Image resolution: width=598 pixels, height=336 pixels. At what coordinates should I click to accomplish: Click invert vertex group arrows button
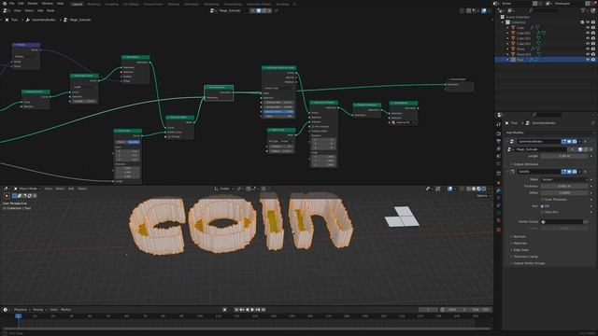click(586, 222)
